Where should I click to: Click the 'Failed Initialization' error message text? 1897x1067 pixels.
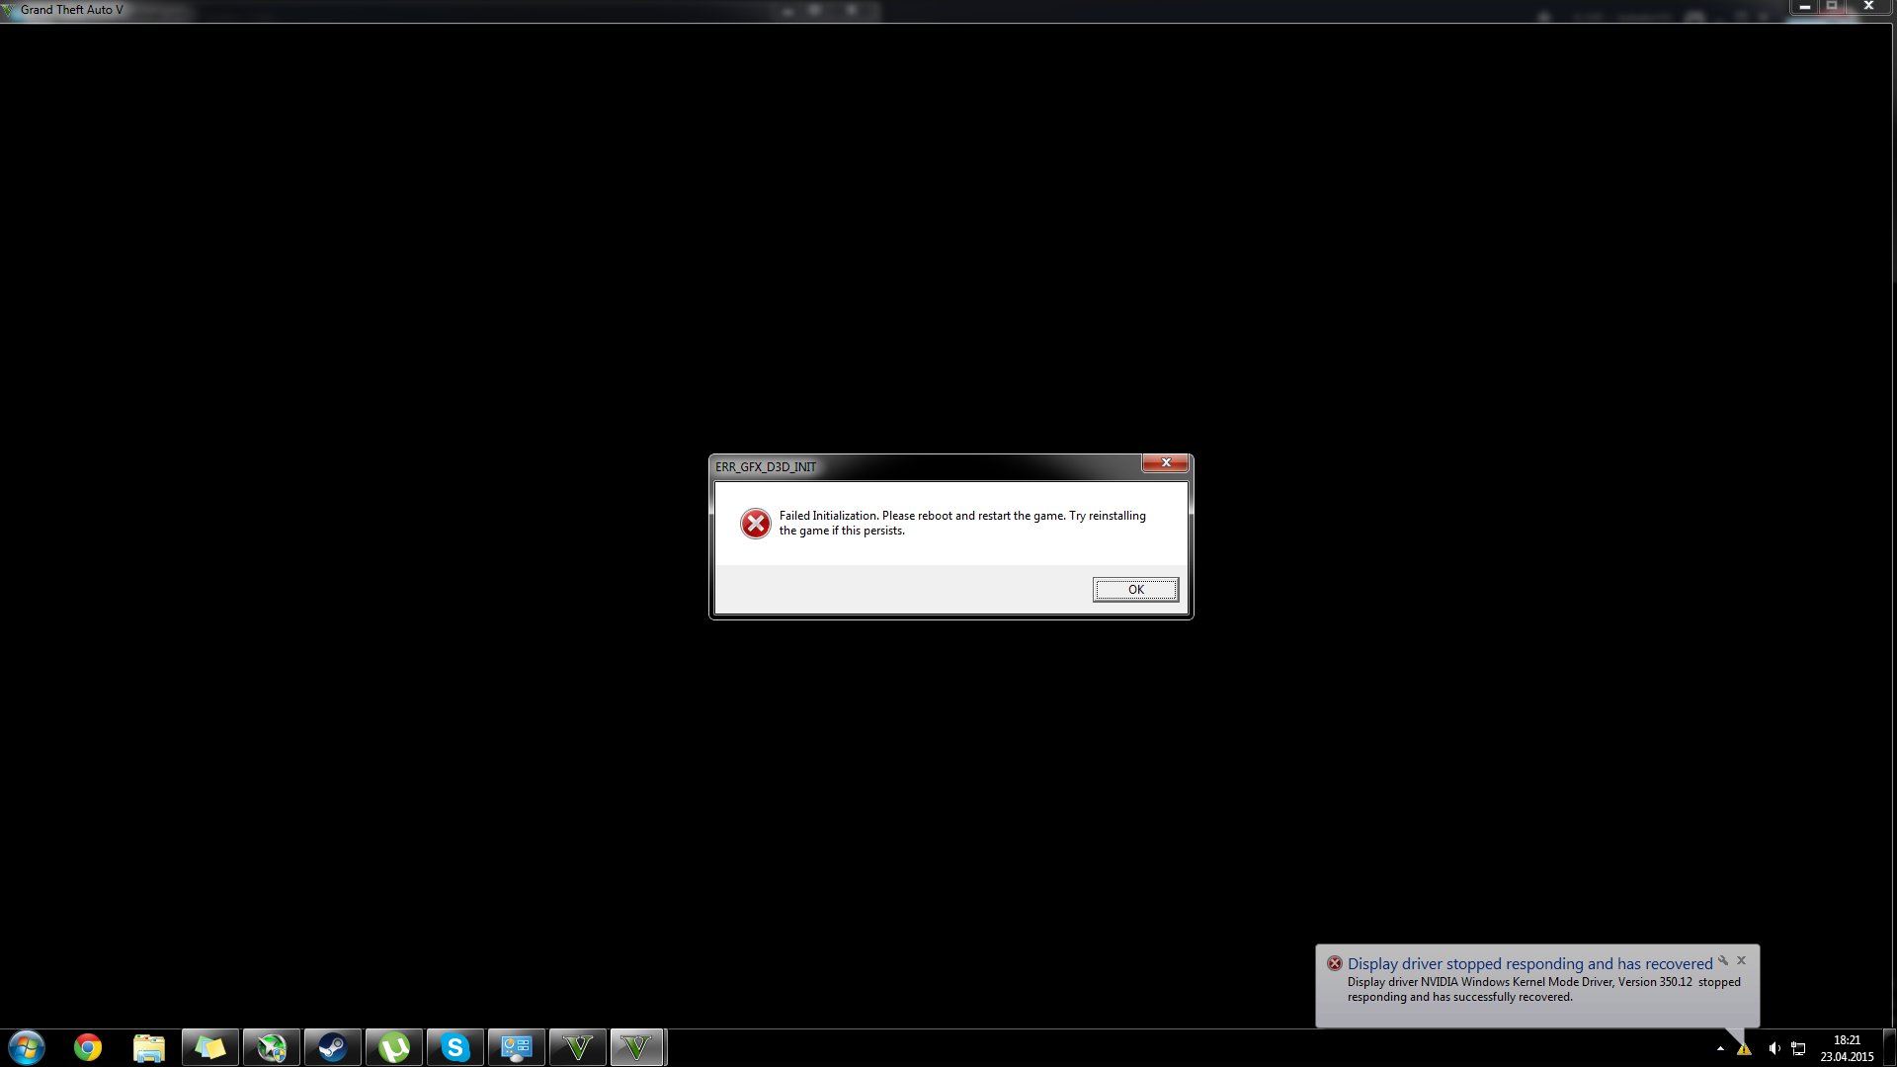(x=962, y=523)
